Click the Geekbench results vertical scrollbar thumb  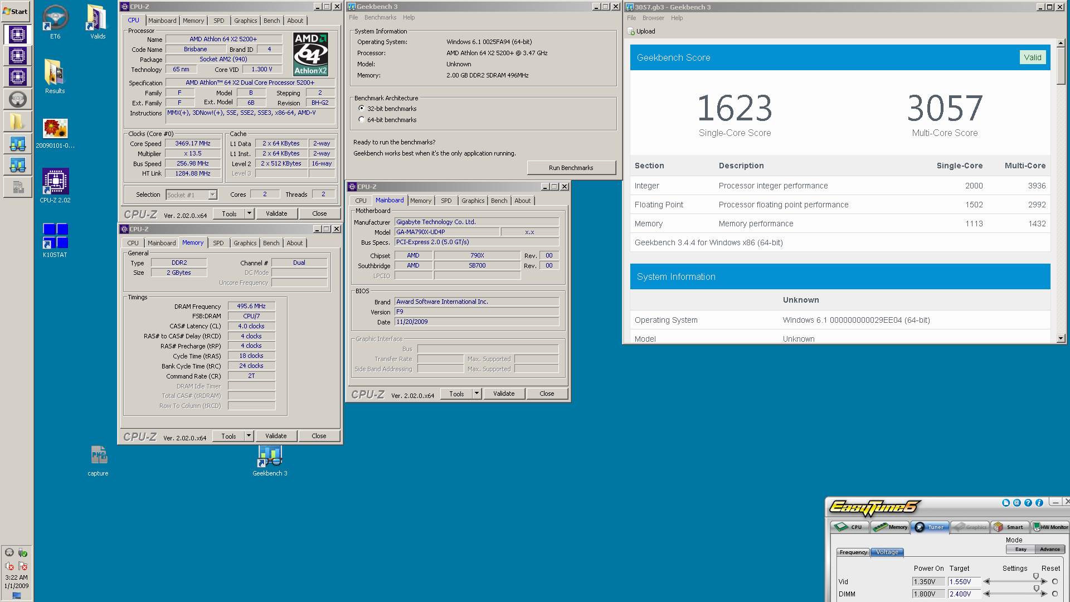(1061, 66)
